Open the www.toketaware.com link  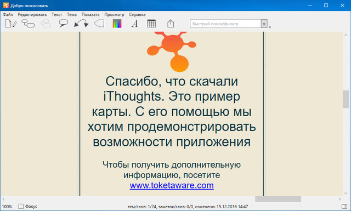172,185
